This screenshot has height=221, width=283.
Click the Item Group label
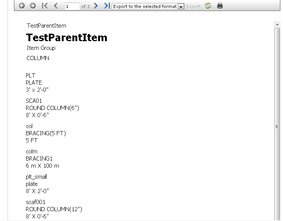click(x=41, y=48)
